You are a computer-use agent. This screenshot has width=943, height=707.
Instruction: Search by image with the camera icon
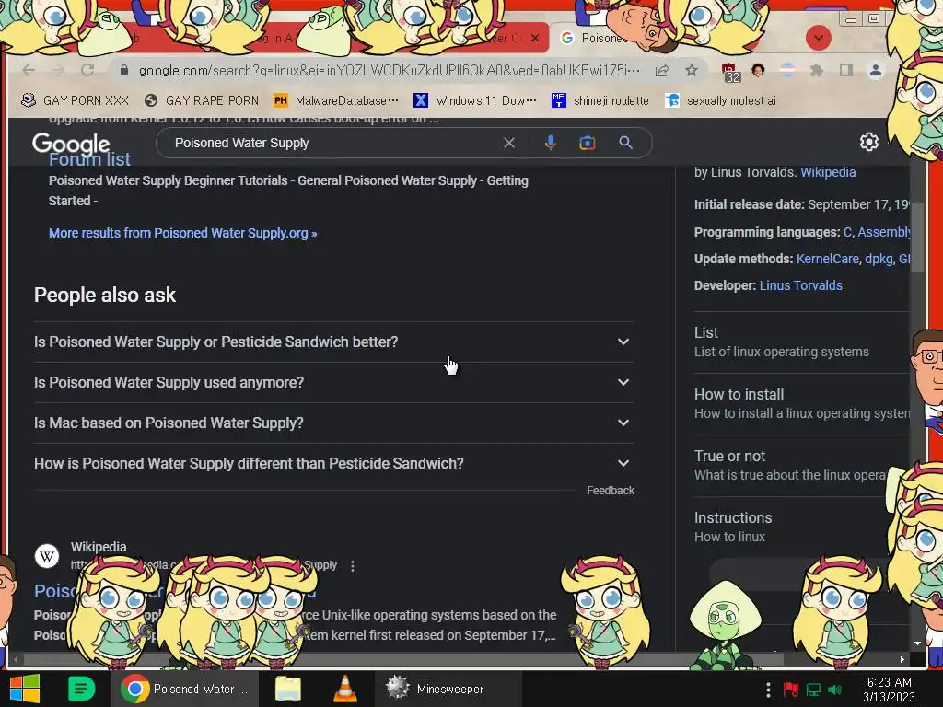[587, 143]
